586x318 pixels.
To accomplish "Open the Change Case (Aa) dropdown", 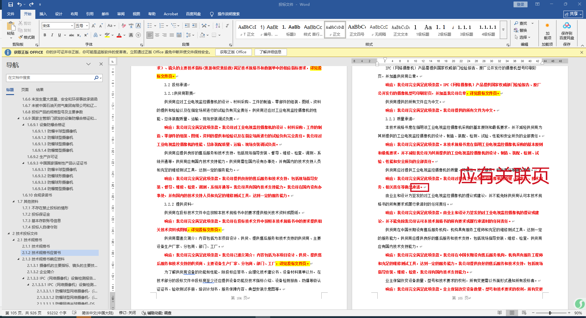I will (111, 26).
